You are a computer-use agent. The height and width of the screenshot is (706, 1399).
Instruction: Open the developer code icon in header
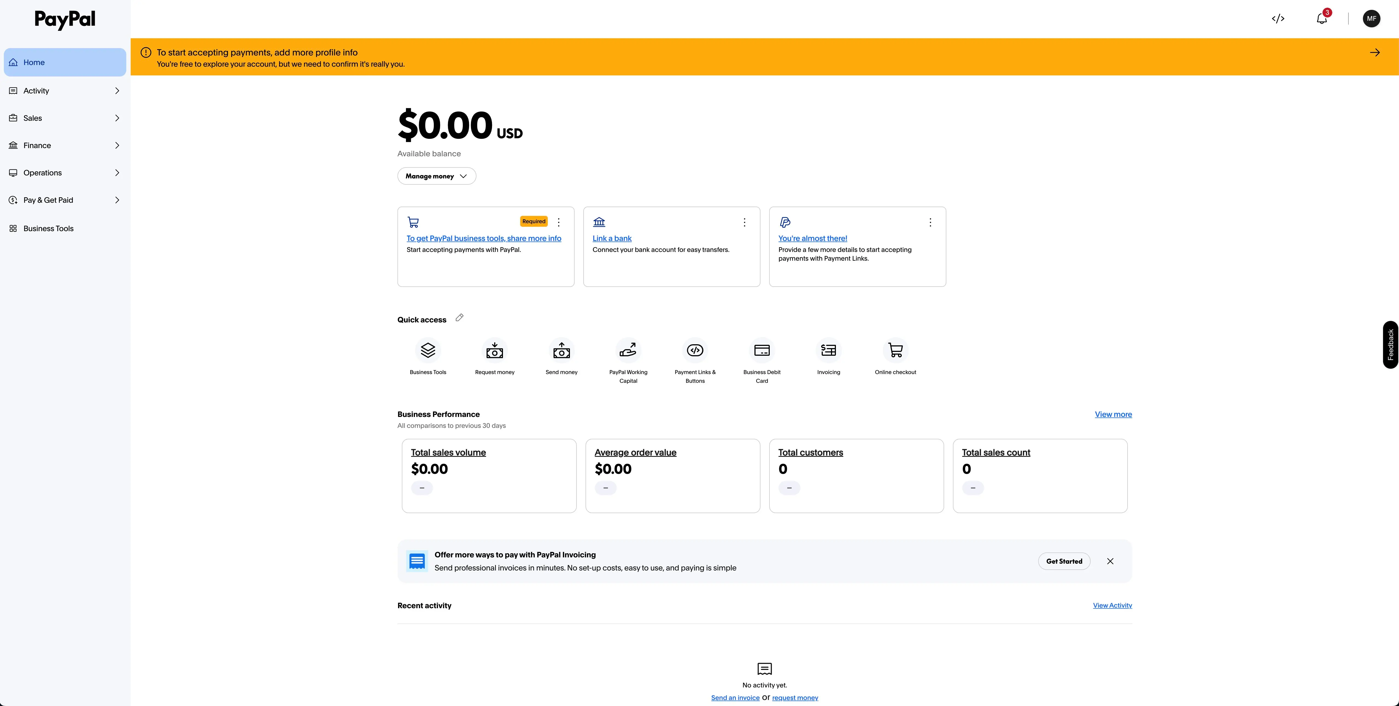coord(1278,19)
